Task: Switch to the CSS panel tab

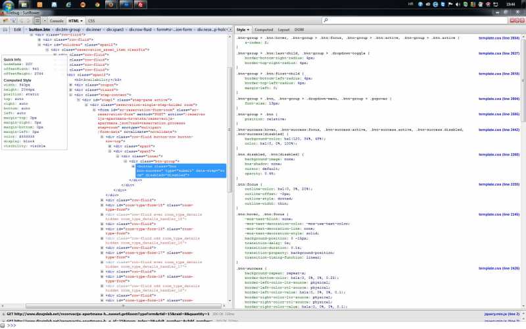Action: click(91, 20)
